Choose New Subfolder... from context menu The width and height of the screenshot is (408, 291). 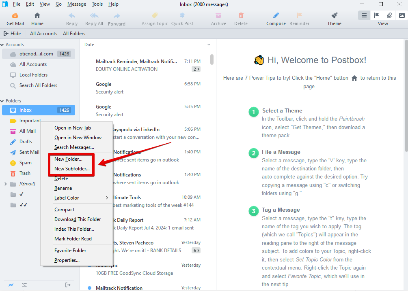[x=72, y=169]
